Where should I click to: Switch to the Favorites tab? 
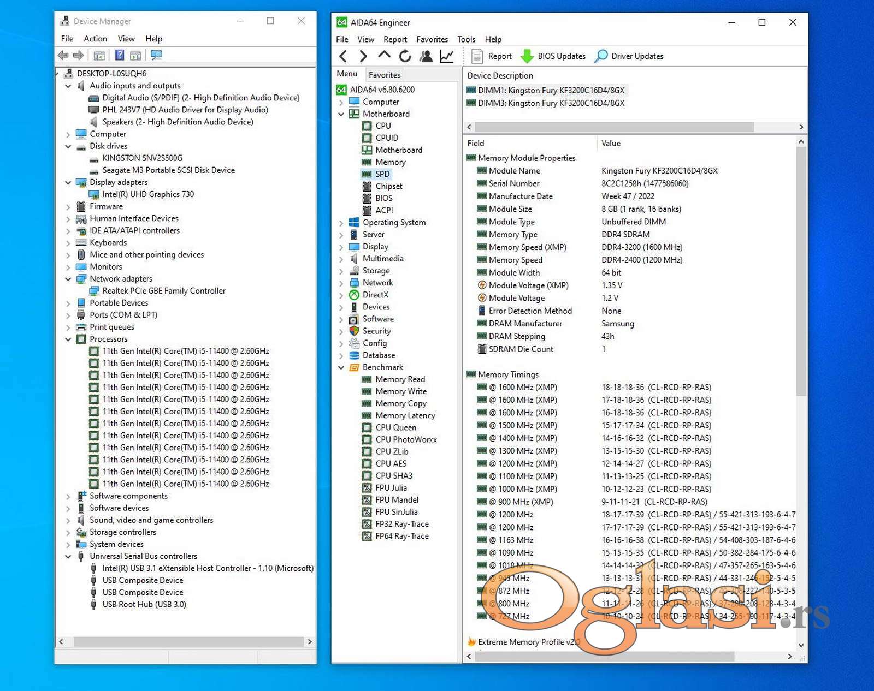tap(384, 75)
